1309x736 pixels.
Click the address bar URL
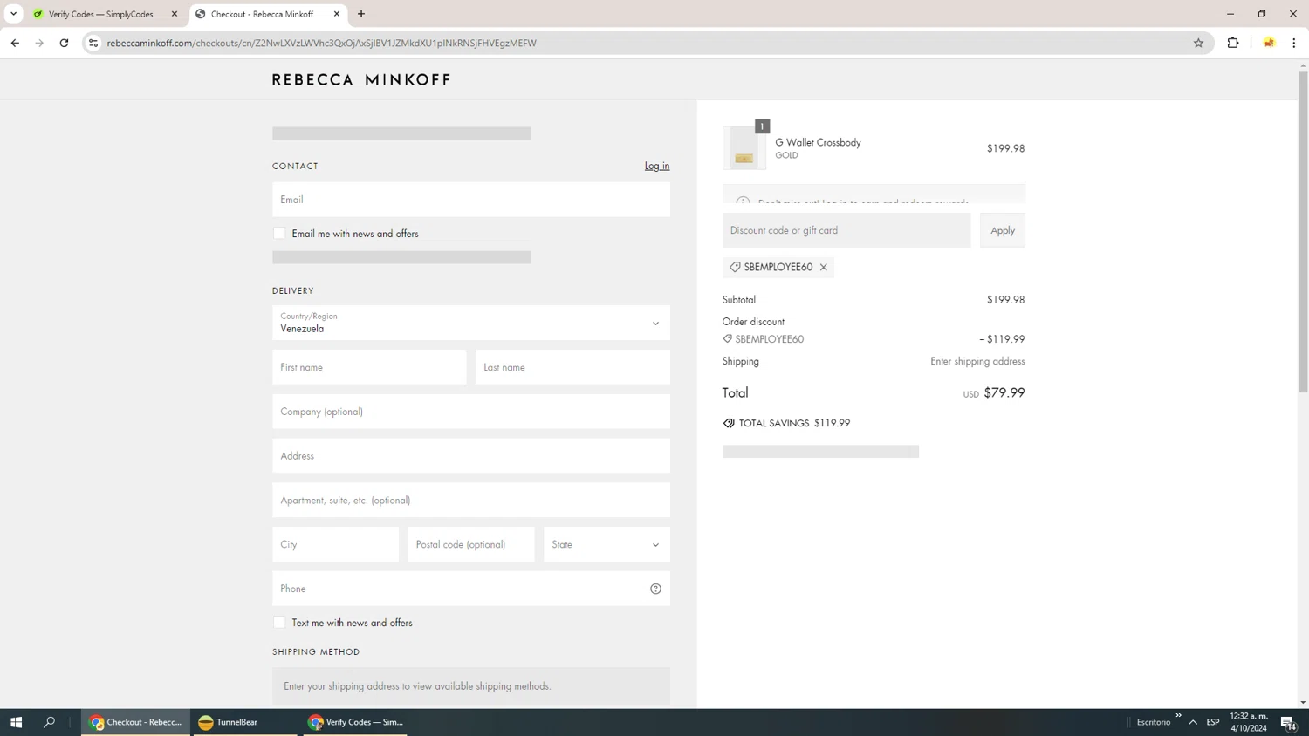click(x=322, y=43)
